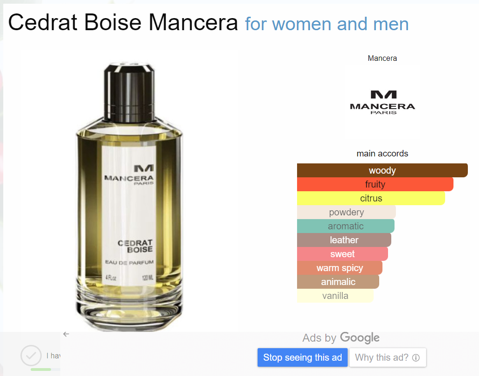Select the warm spicy accord bar
The height and width of the screenshot is (376, 479).
(340, 268)
